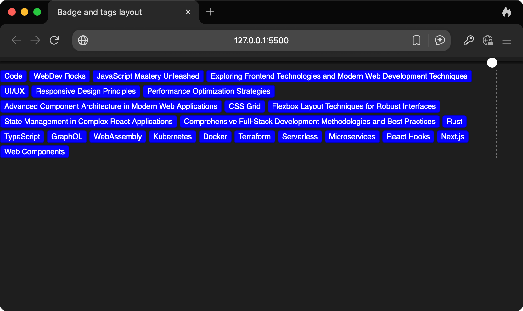The image size is (523, 311).
Task: Click the Exploring Frontend Technologies tag
Action: tap(339, 76)
